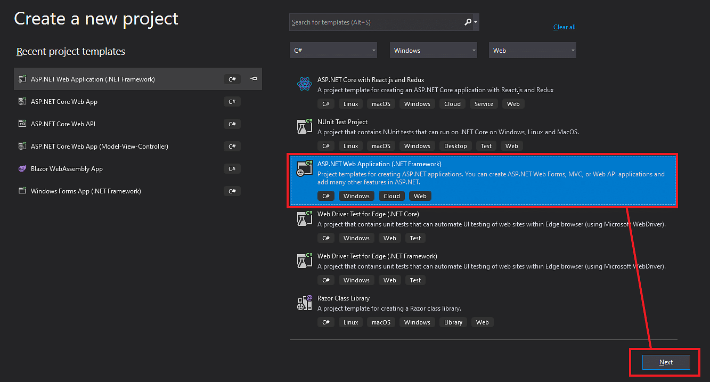Select ASP.NET Core Web API in recent templates
The height and width of the screenshot is (382, 710).
point(138,124)
